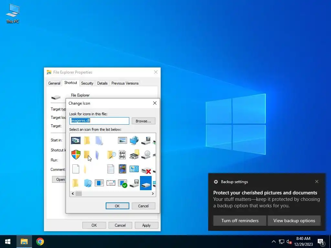The image size is (331, 248).
Task: Cancel the Change Icon dialog
Action: [x=144, y=206]
